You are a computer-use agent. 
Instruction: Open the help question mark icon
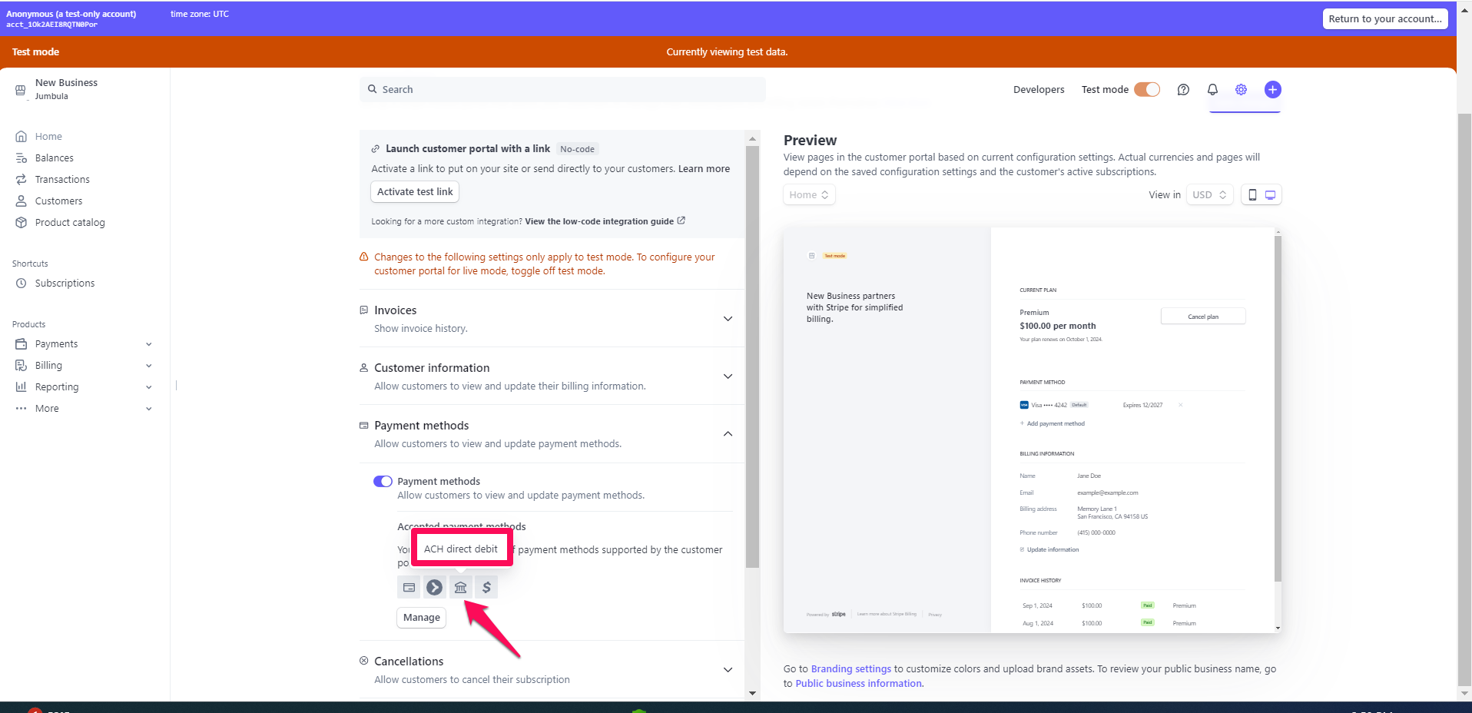point(1183,89)
